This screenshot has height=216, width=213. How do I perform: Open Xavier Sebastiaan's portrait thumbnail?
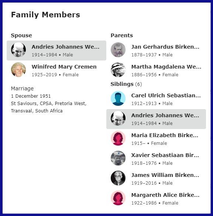click(118, 158)
